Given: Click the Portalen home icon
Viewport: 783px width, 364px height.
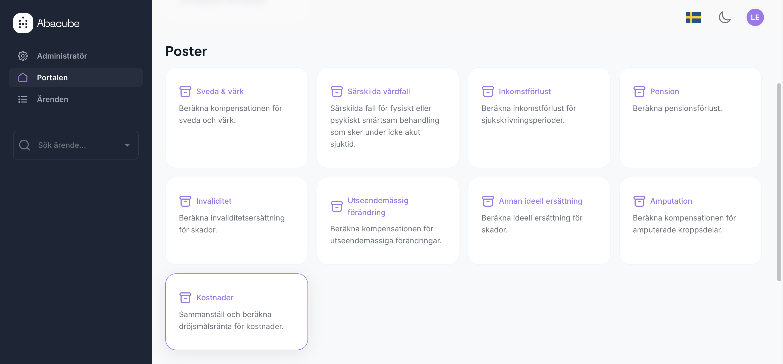Looking at the screenshot, I should click(x=23, y=78).
